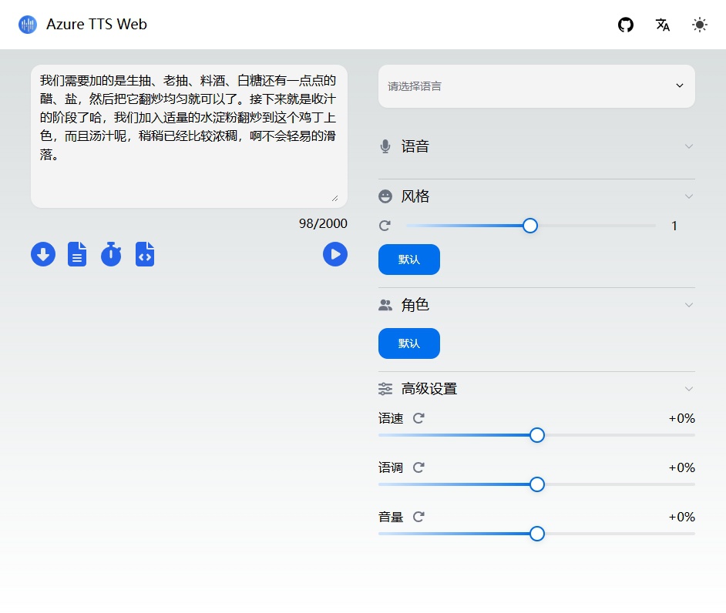Collapse the 语音 section
This screenshot has height=613, width=726.
(688, 146)
